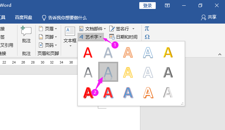This screenshot has height=130, width=225.
Task: Select gold gradient WordArt in first row
Action: click(x=168, y=52)
